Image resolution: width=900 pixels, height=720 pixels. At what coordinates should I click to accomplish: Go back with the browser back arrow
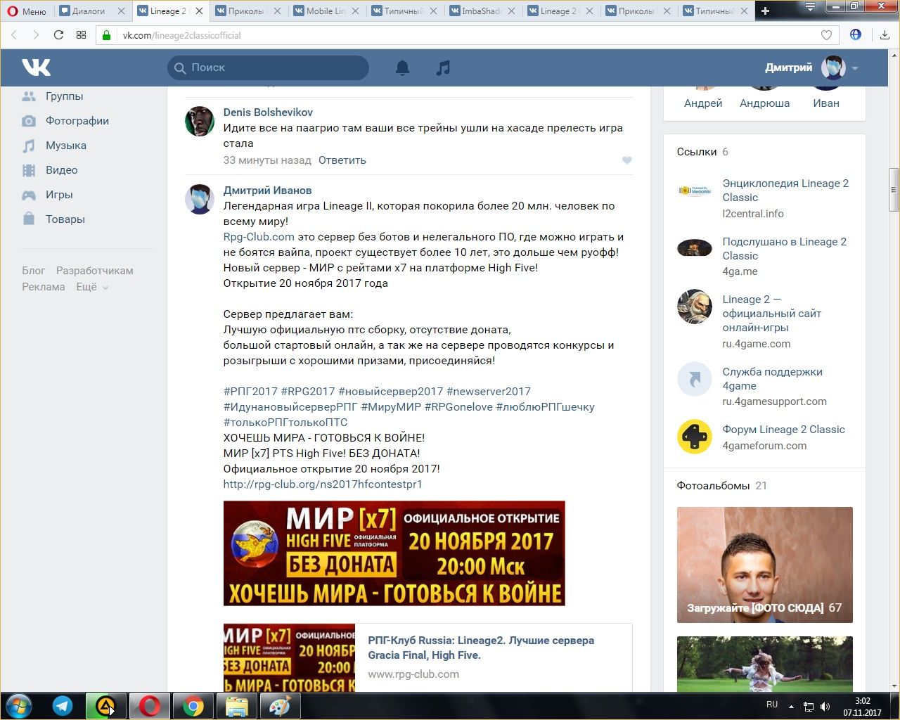click(14, 35)
